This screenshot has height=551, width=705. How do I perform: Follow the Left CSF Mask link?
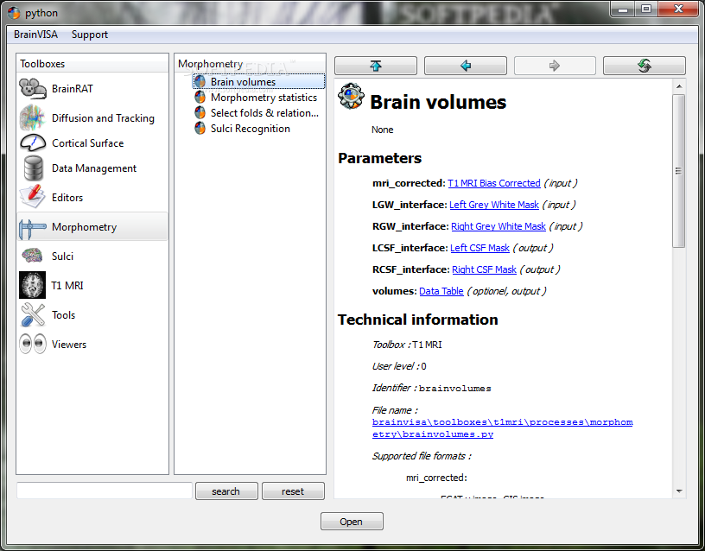(x=480, y=248)
